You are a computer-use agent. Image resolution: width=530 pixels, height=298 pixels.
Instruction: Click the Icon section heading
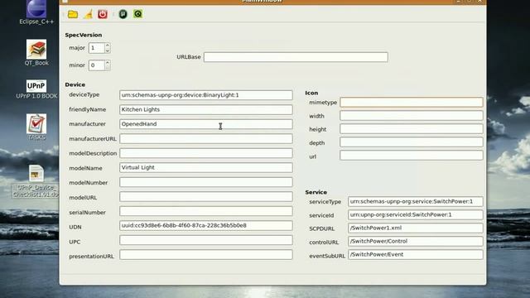click(x=311, y=93)
